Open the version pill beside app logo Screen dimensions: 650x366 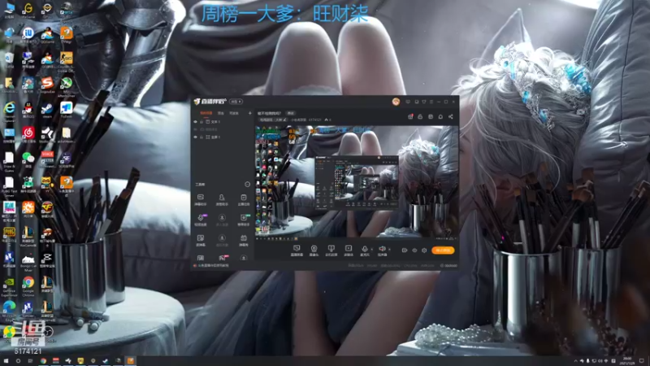click(236, 102)
